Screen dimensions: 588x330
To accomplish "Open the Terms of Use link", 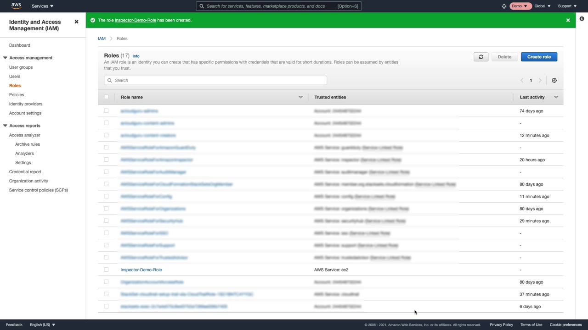I will tap(531, 324).
